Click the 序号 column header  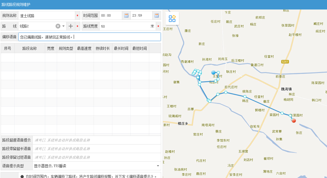click(7, 48)
